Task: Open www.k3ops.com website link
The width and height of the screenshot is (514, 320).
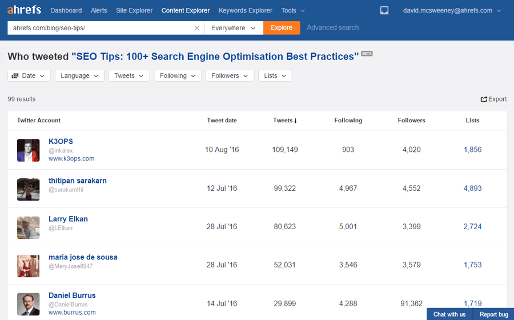Action: (x=71, y=159)
